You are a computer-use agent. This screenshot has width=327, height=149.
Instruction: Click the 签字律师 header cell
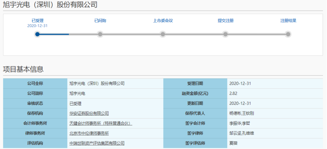point(195,133)
